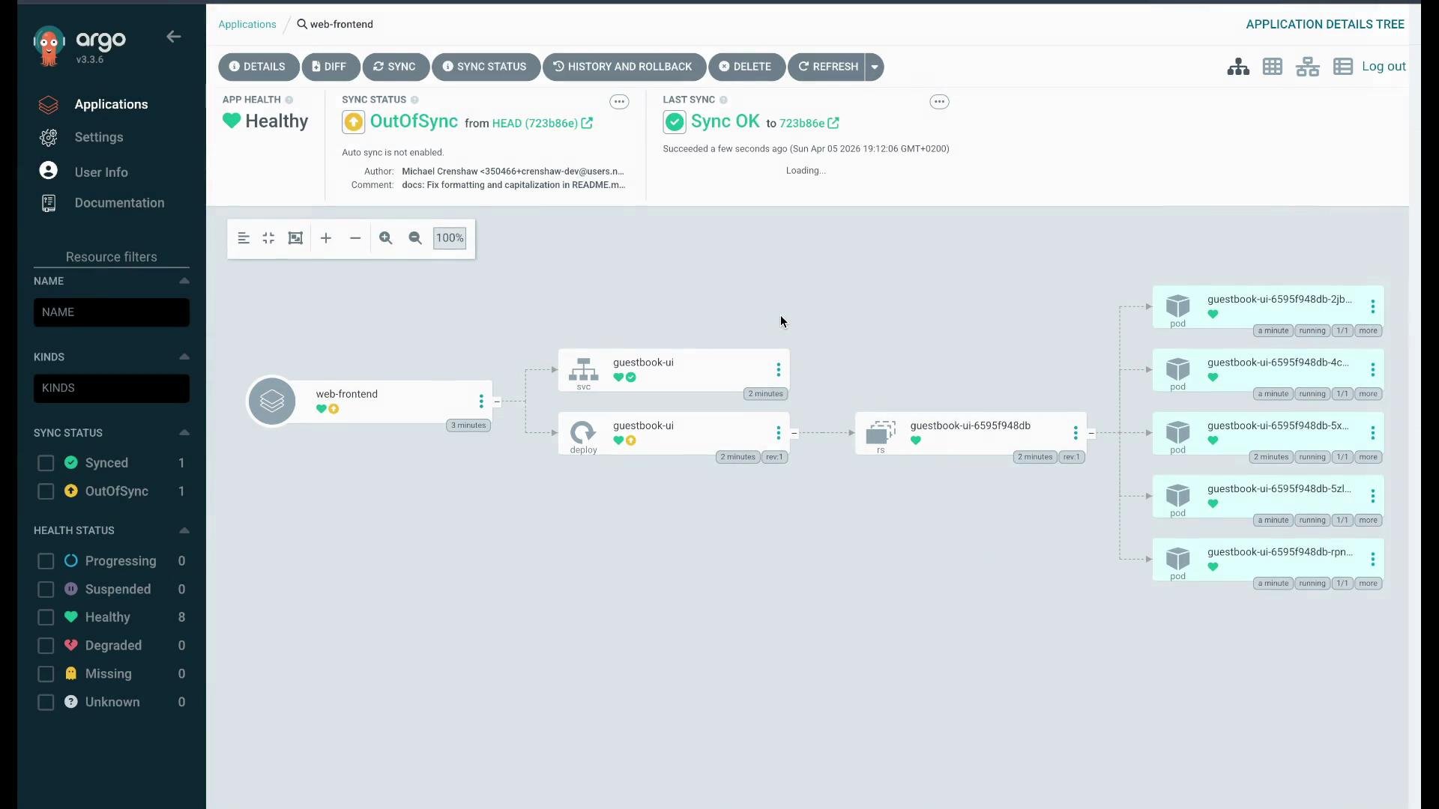
Task: Check the Healthy filter checkbox
Action: click(46, 617)
